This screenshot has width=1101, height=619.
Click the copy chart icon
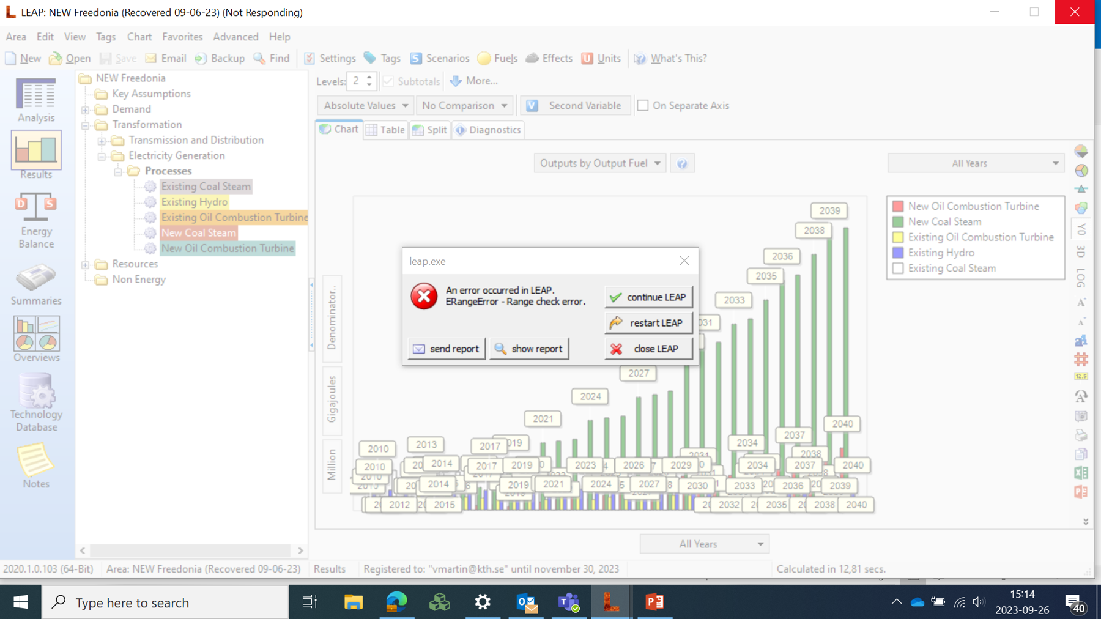point(1081,454)
